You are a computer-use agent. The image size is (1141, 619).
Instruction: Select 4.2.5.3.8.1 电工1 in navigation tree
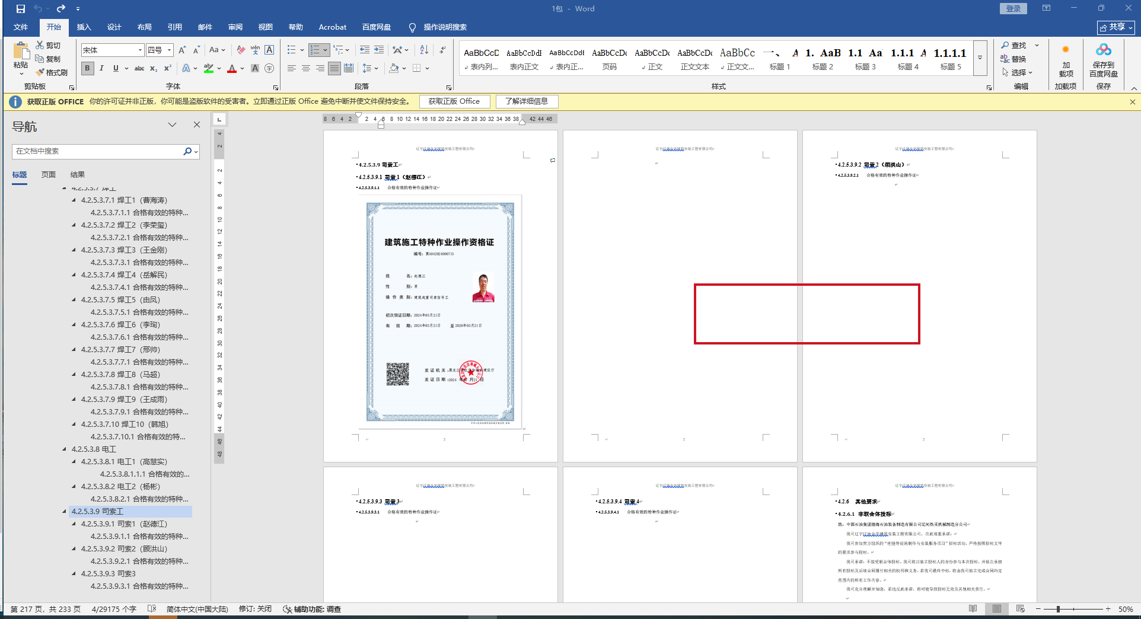124,461
